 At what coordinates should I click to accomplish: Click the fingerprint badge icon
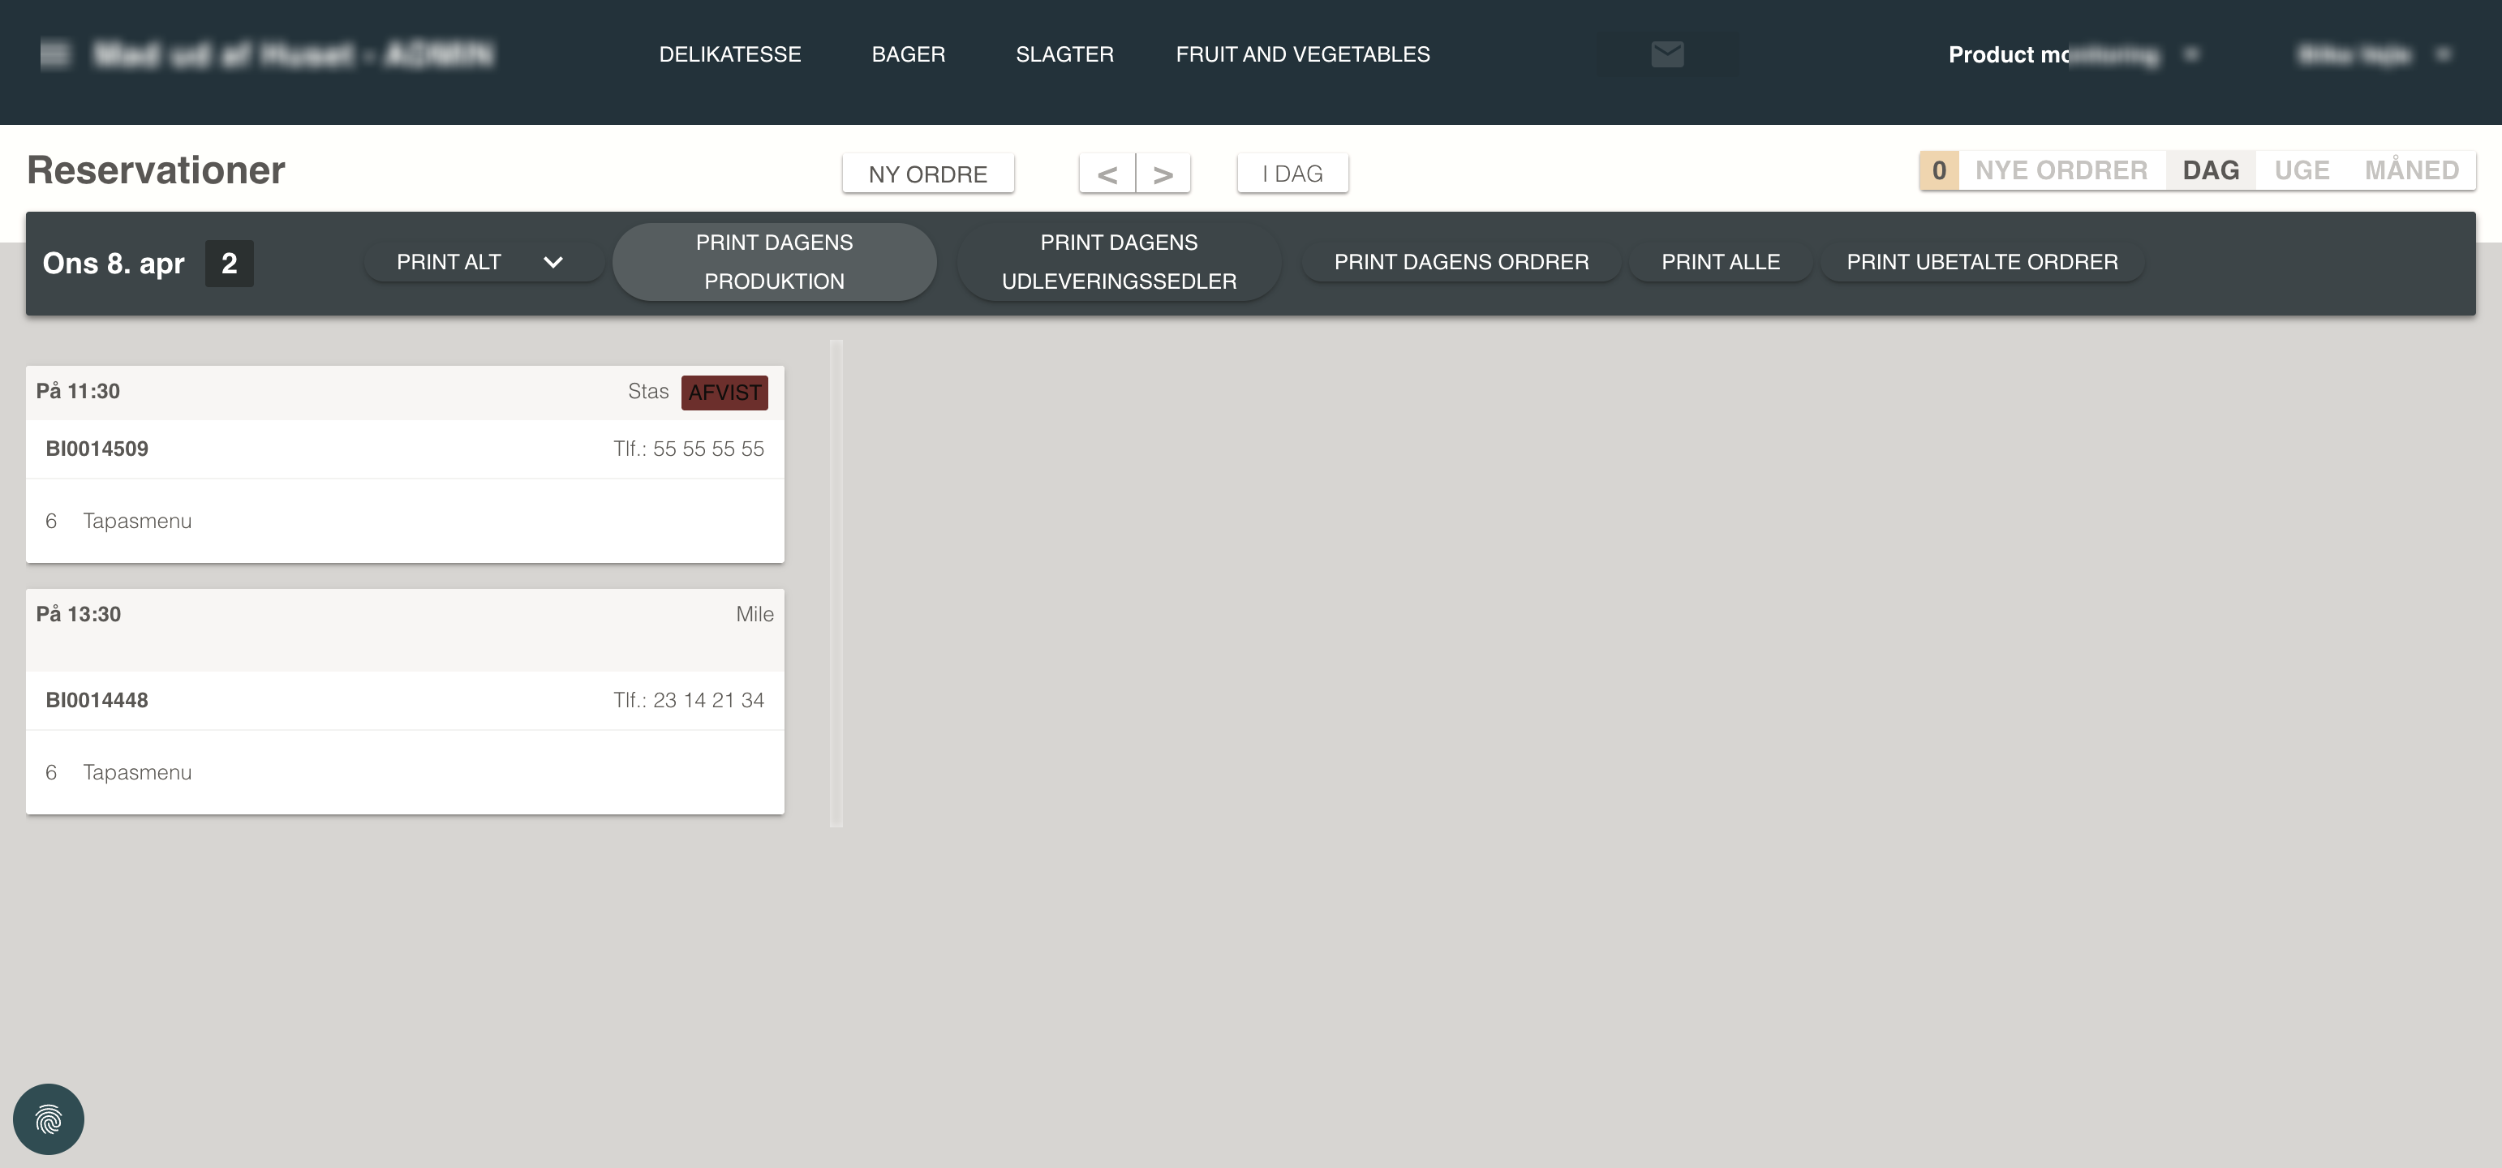[x=49, y=1119]
